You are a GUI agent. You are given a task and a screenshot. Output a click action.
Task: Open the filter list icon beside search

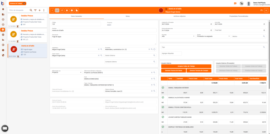coord(35,10)
